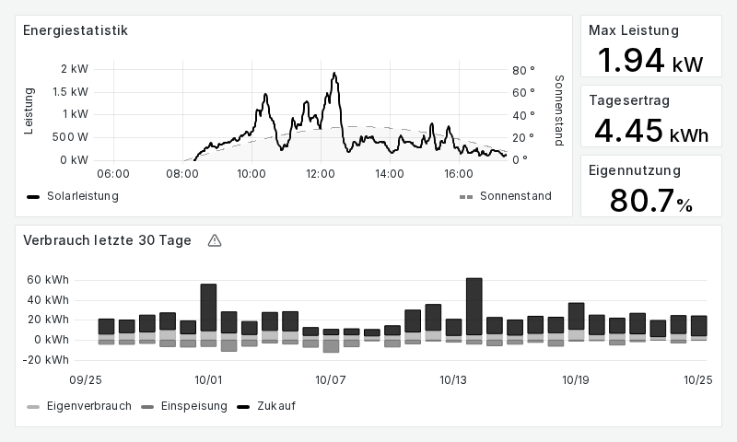Click the leftmost bar of the 30-day chart
The image size is (737, 442).
point(106,327)
